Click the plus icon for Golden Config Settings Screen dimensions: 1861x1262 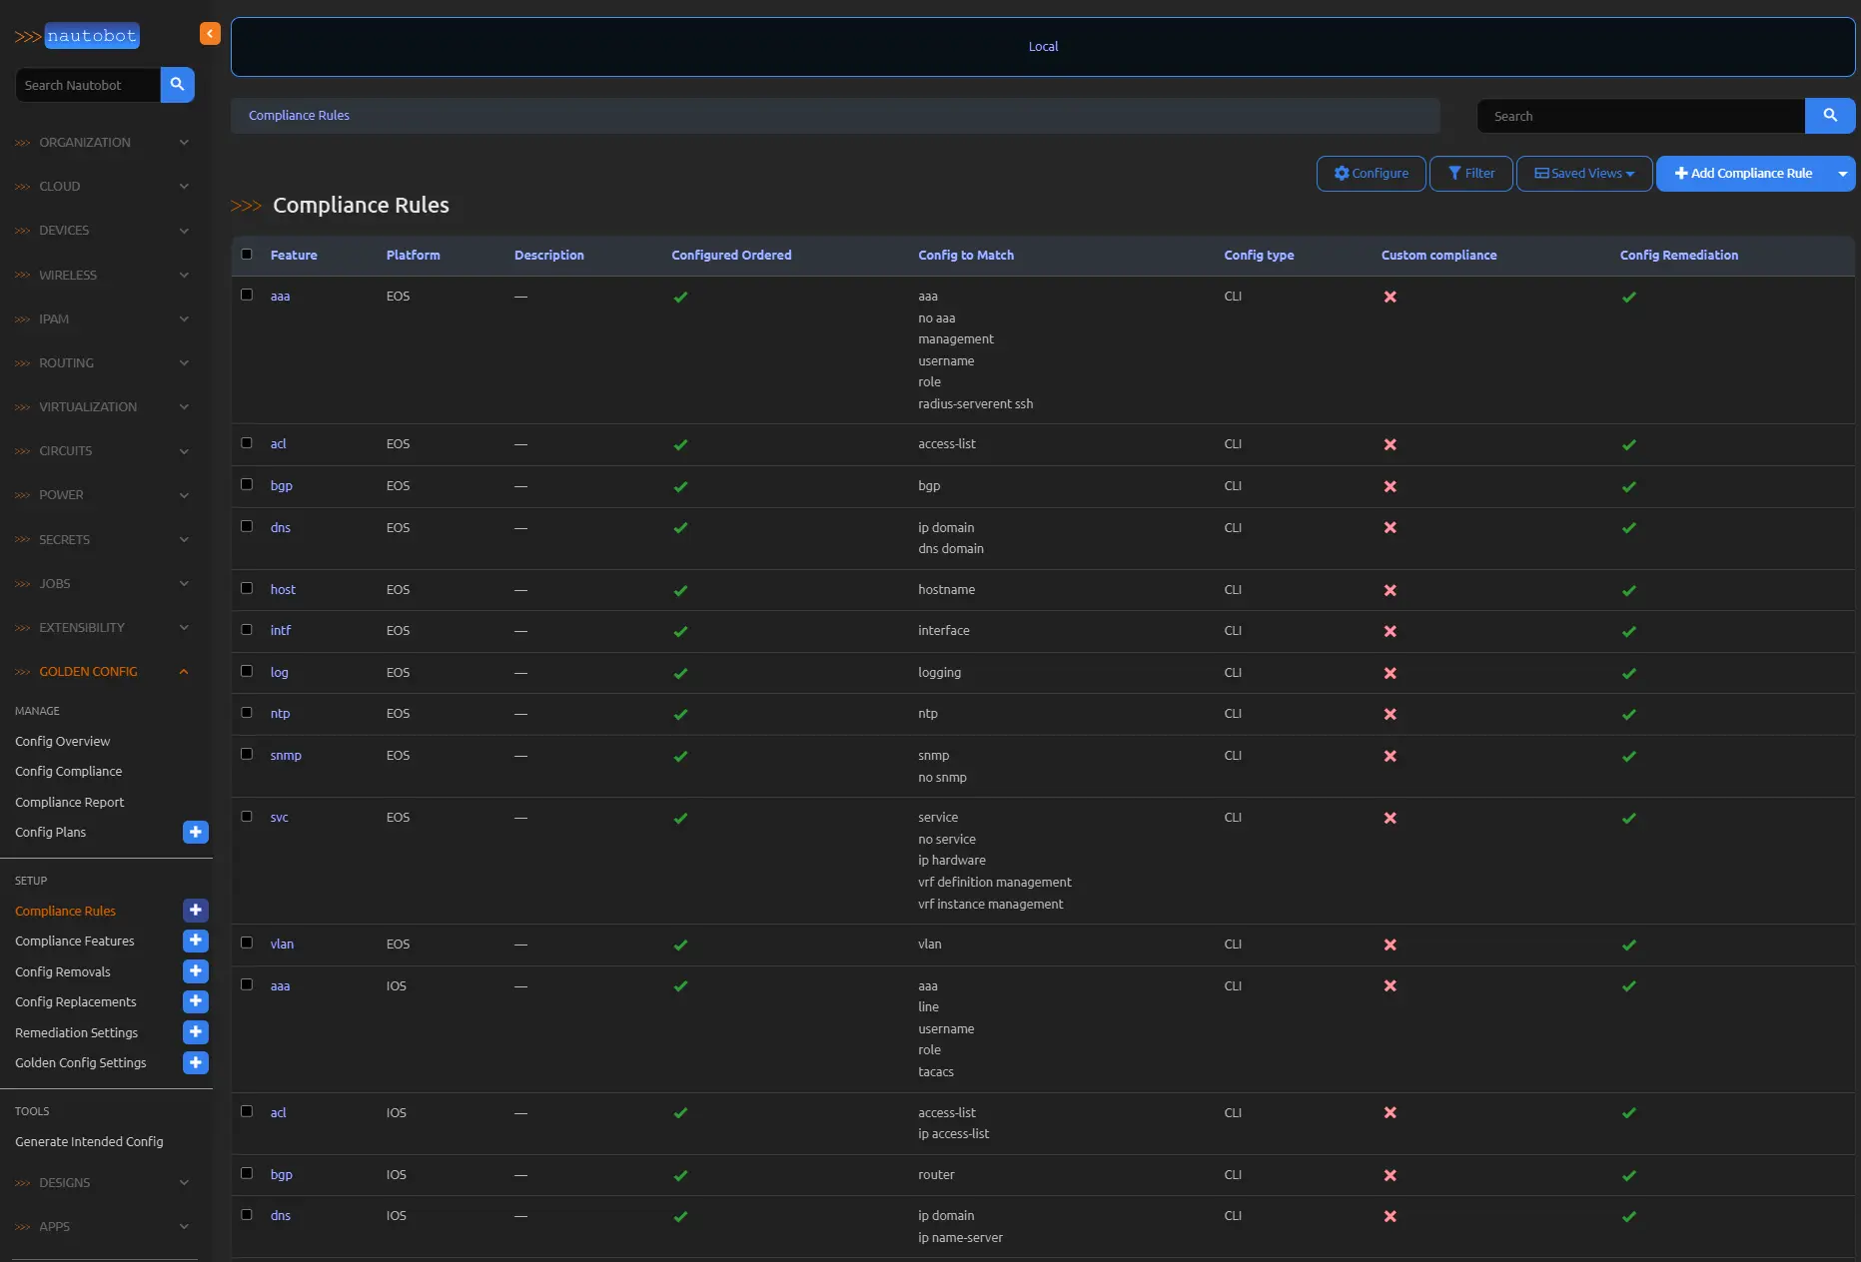pos(196,1062)
